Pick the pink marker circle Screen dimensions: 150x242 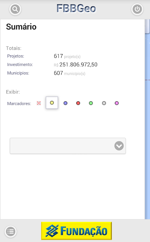tap(117, 103)
